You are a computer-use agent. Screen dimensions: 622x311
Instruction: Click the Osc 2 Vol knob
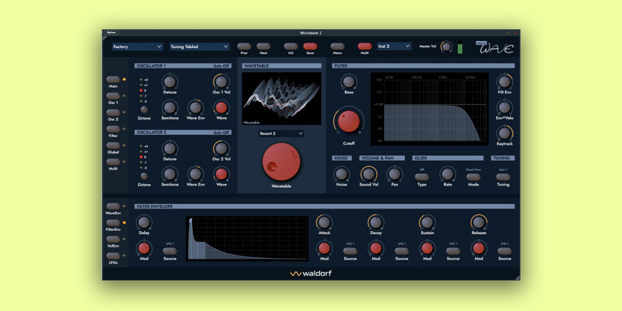(x=221, y=149)
